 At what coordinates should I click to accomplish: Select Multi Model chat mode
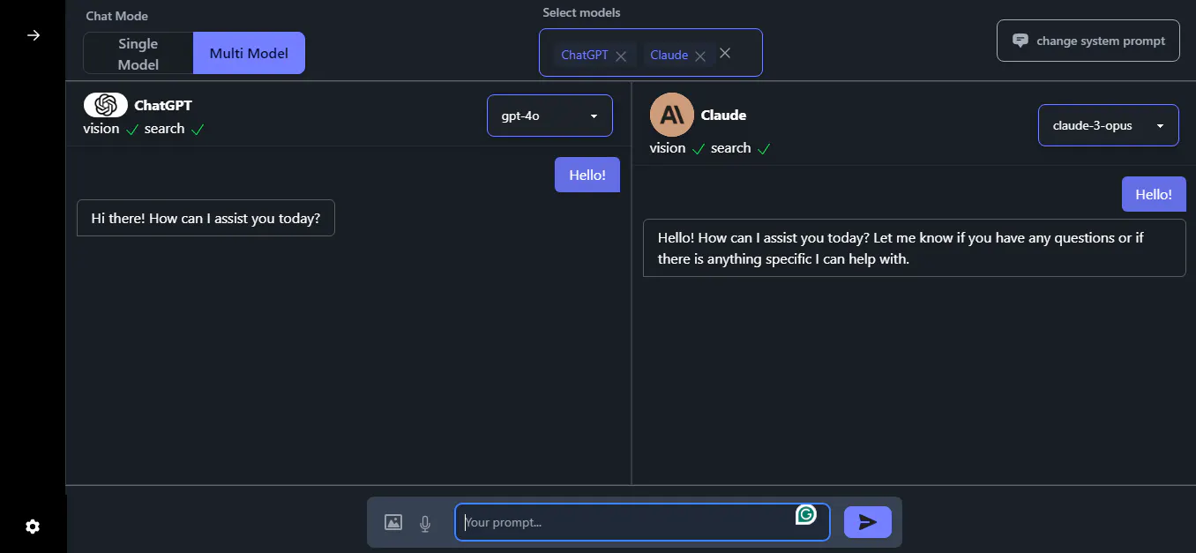[249, 53]
